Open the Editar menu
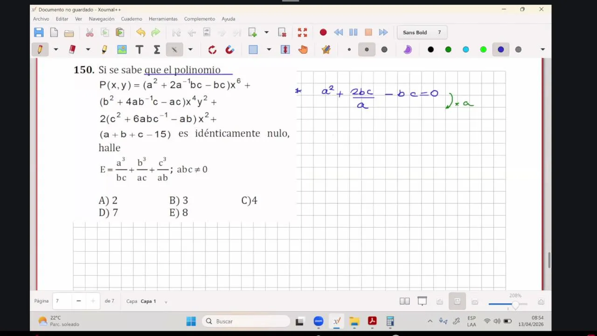Image resolution: width=597 pixels, height=336 pixels. pos(62,19)
